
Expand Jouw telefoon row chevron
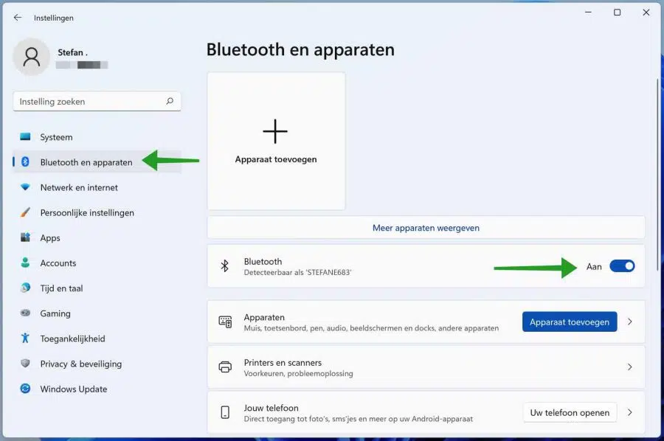click(630, 412)
